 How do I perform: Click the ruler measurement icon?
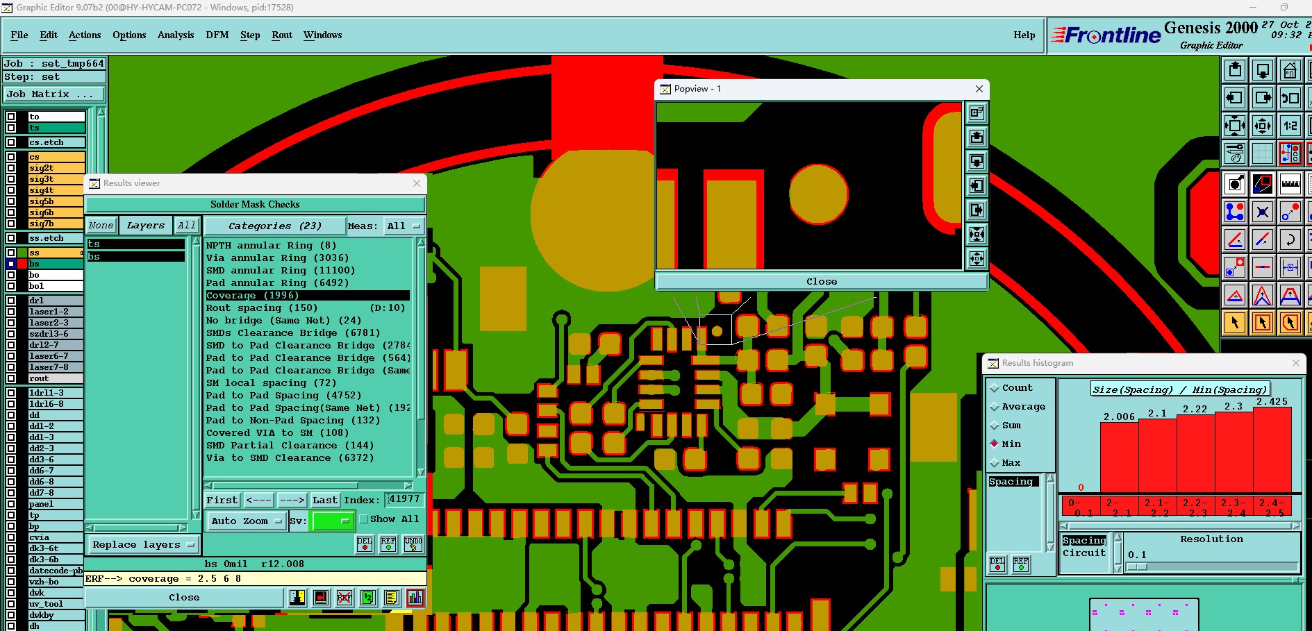pos(1290,184)
